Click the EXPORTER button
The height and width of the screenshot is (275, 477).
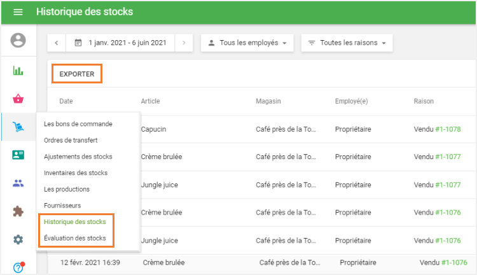coord(77,74)
